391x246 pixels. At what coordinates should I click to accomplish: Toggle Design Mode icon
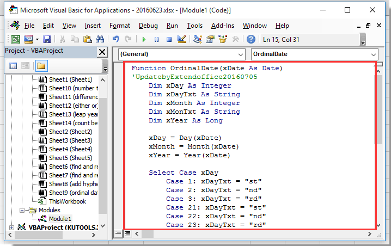click(182, 39)
